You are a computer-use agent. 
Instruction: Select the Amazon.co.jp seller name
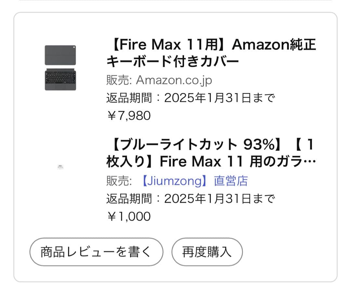pos(175,80)
